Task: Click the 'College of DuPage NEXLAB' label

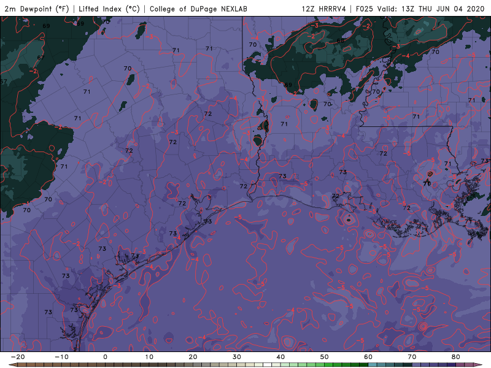Action: [x=198, y=9]
